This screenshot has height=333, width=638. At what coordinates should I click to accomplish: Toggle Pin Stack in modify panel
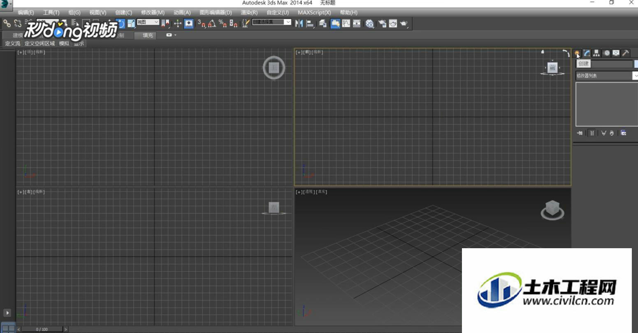coord(580,133)
